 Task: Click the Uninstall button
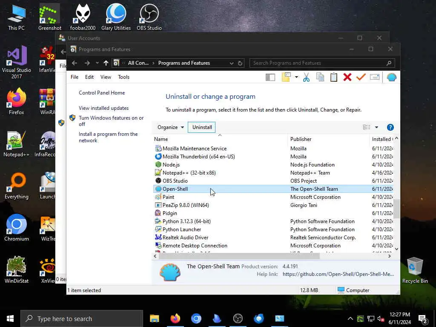tap(202, 127)
